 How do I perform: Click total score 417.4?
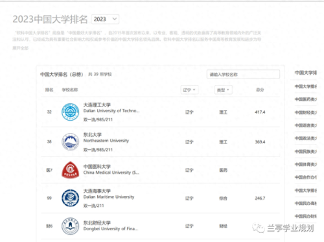260,112
